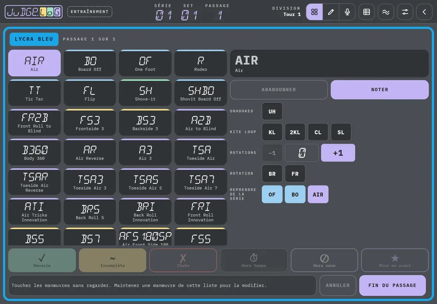437x304 pixels.
Task: Toggle BR rotation direction
Action: pos(272,174)
